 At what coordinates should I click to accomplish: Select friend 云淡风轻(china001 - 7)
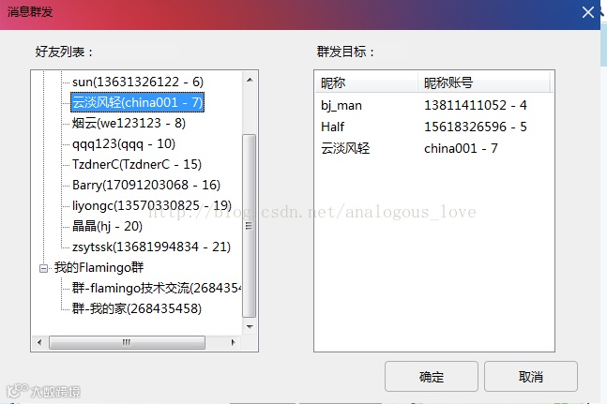click(x=137, y=102)
